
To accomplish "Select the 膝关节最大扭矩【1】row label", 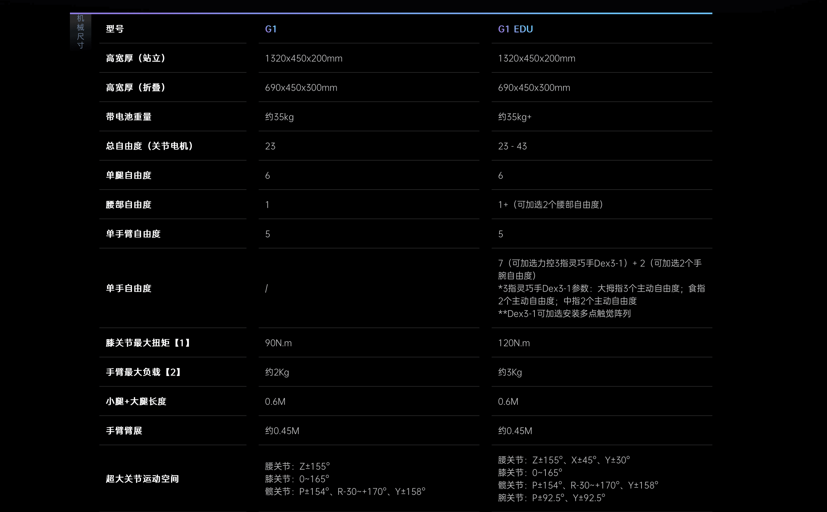I will pos(148,343).
